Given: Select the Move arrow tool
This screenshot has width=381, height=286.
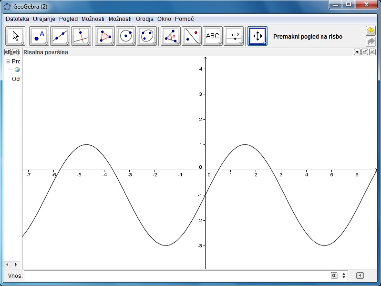Looking at the screenshot, I should (15, 36).
